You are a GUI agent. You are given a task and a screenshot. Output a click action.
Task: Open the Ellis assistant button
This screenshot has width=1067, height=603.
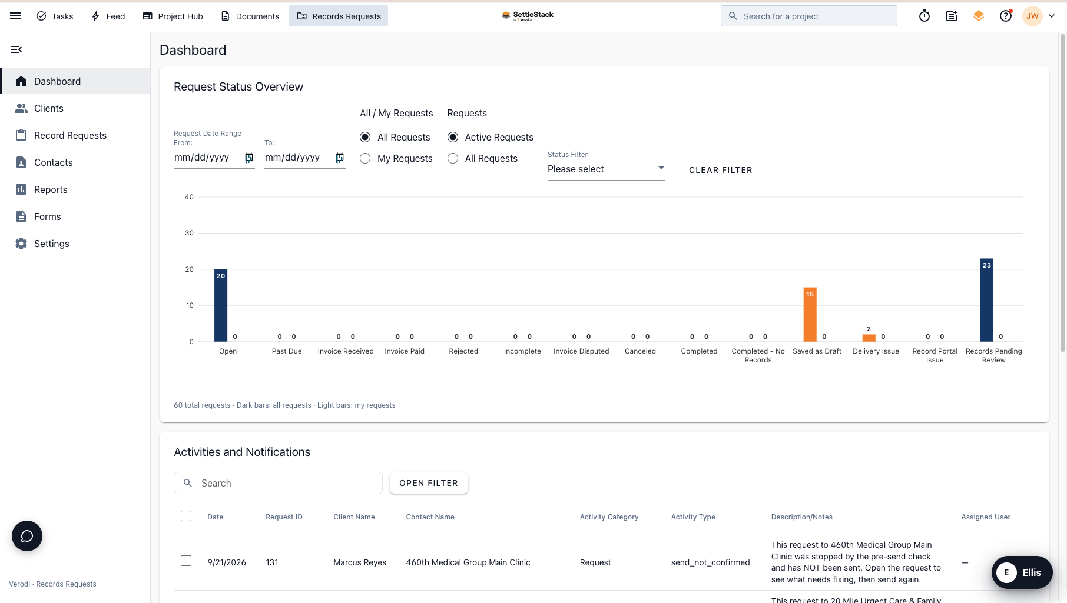point(1022,572)
